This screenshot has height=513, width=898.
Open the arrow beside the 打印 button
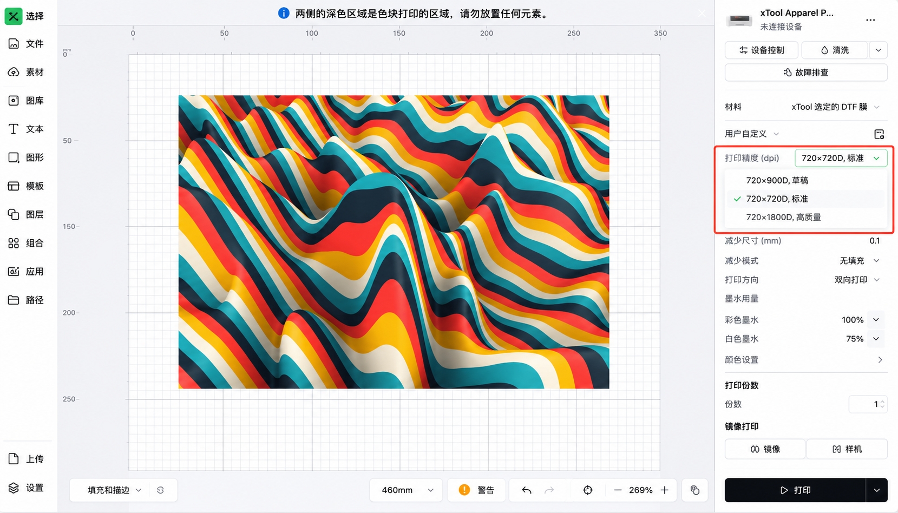876,490
